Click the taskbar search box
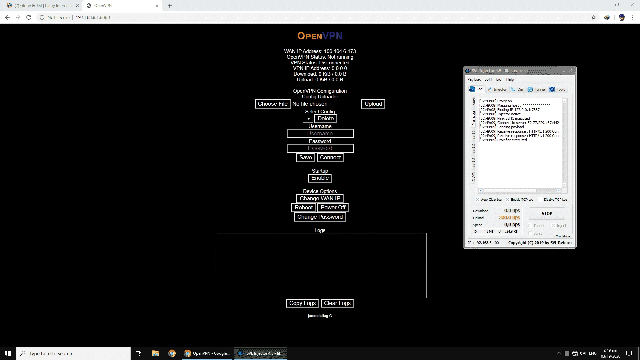This screenshot has height=360, width=640. tap(73, 353)
